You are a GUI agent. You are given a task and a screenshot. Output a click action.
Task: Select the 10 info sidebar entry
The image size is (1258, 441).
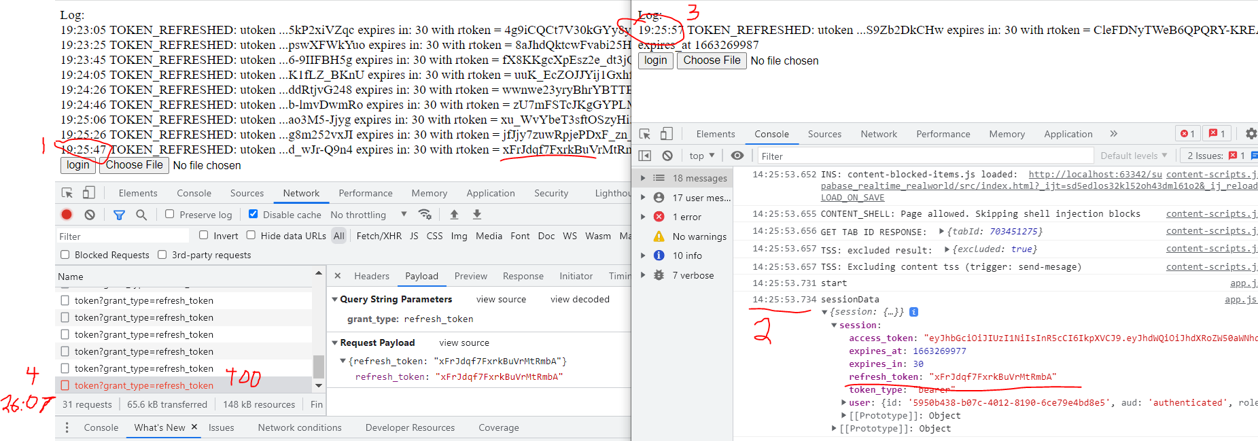coord(687,255)
